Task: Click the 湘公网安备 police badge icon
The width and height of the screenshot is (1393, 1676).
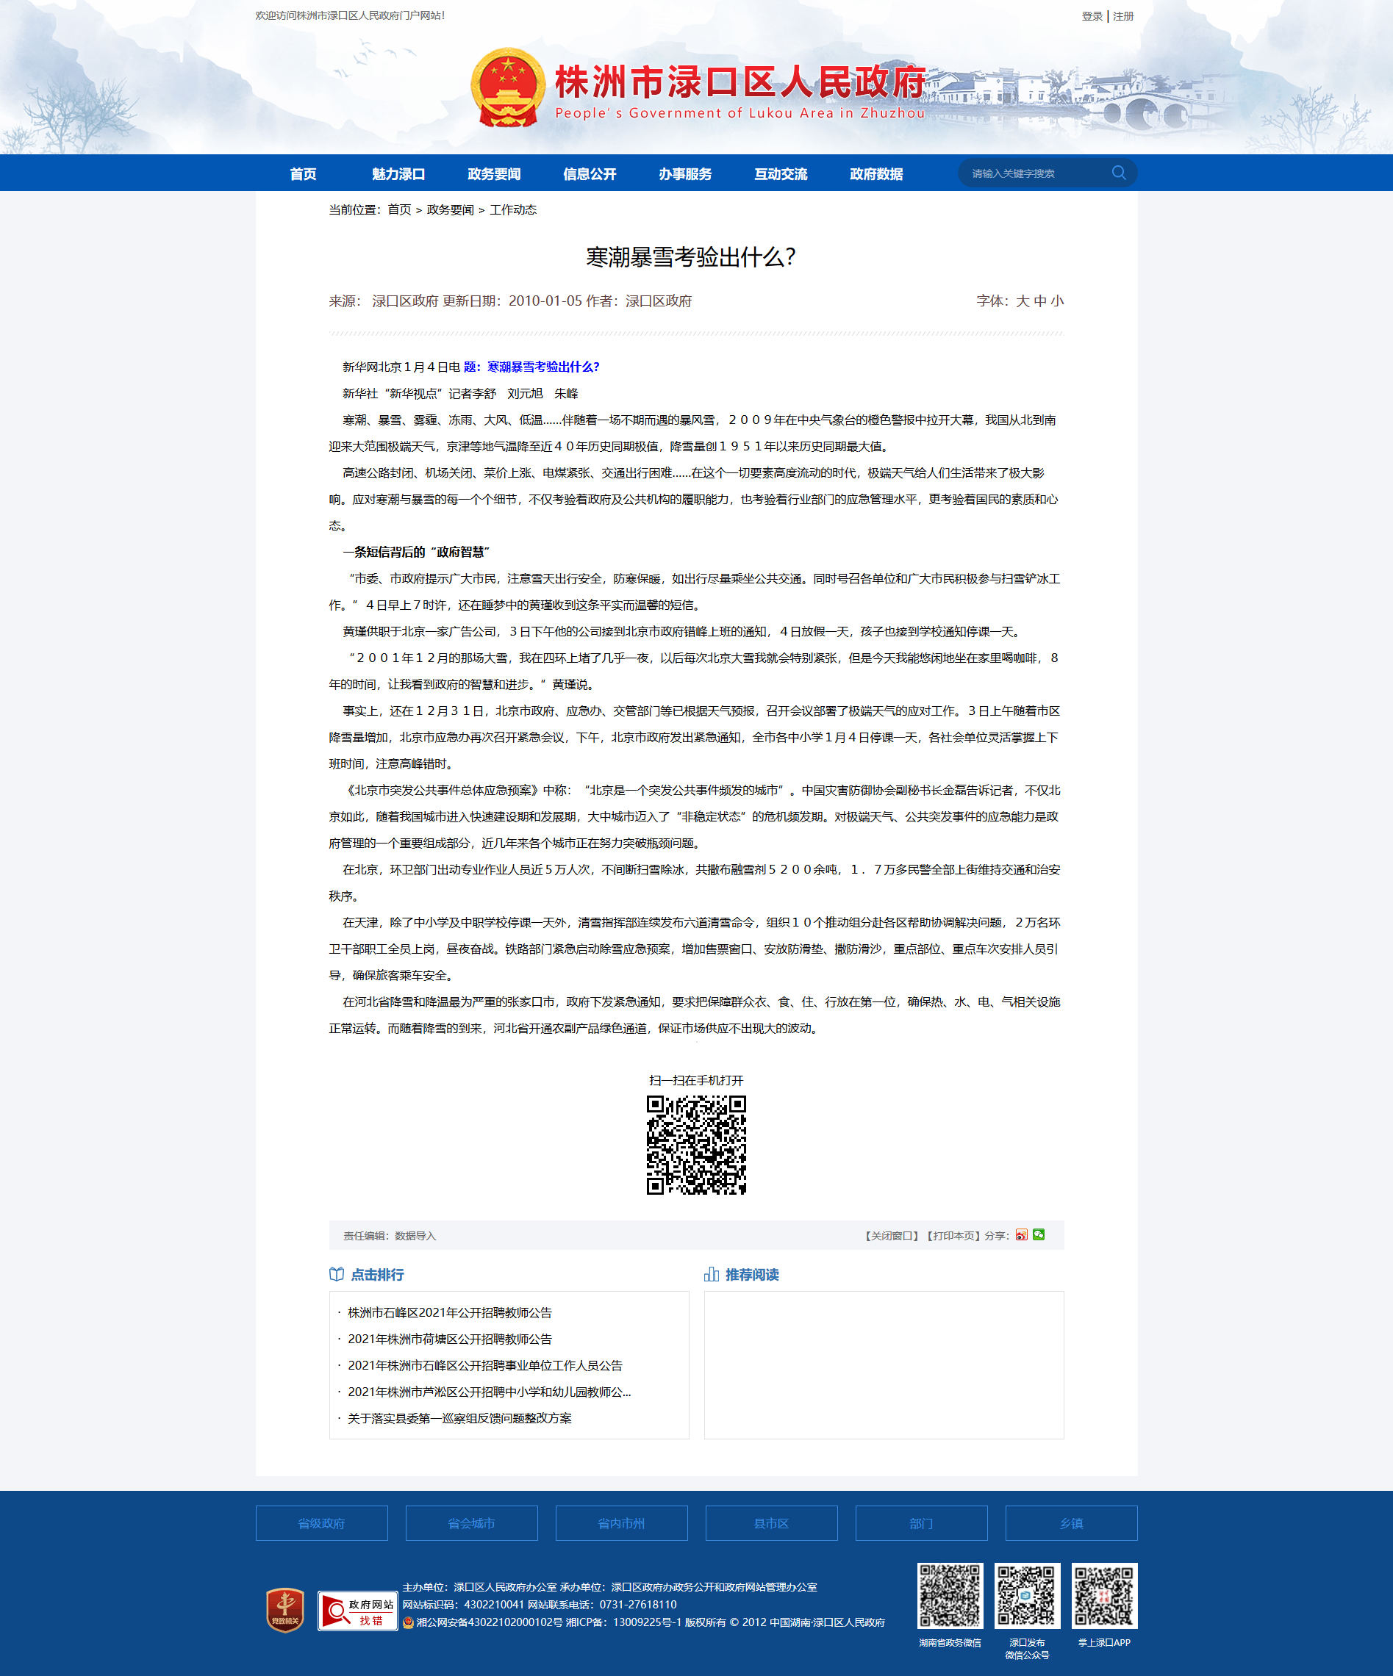Action: (x=408, y=1622)
